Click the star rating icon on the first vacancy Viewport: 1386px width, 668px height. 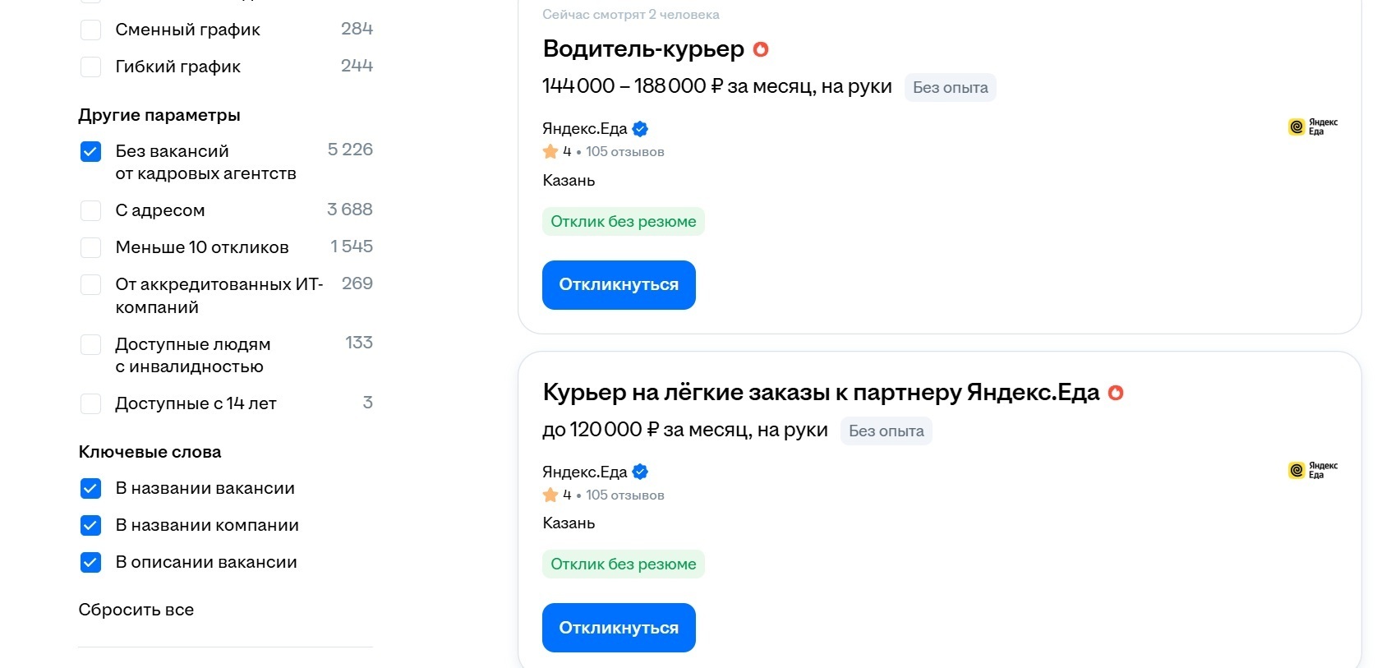click(550, 151)
